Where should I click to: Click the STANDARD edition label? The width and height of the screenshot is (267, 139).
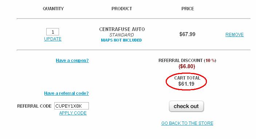tap(122, 35)
